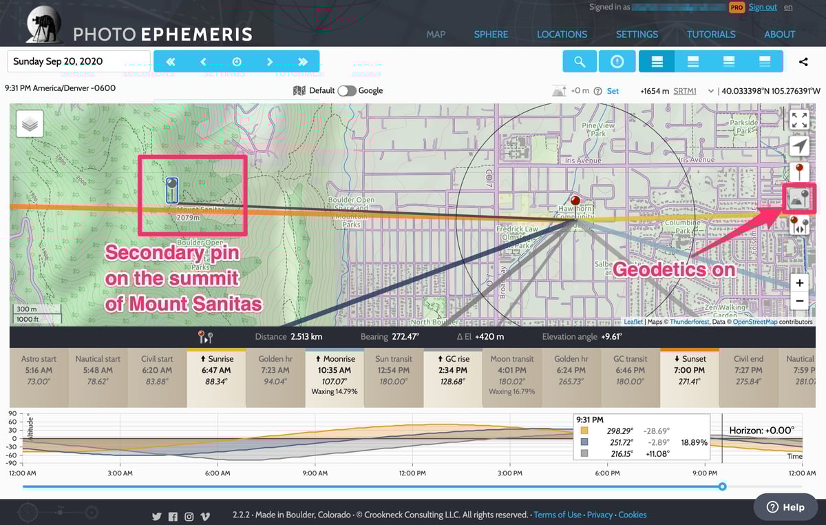826x525 pixels.
Task: Click the grey secondary pin on Mount Sanitas
Action: pyautogui.click(x=172, y=189)
